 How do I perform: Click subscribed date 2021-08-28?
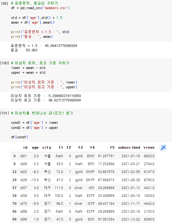pos(130,180)
